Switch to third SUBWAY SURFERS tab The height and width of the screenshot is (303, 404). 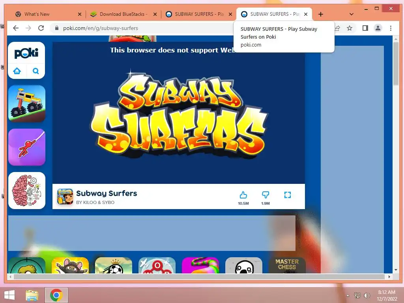tap(198, 14)
